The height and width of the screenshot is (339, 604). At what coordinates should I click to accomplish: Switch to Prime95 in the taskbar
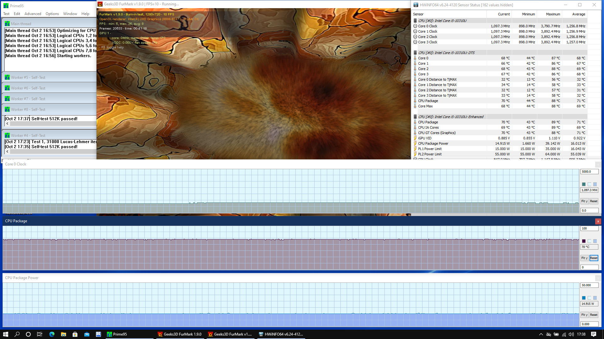click(x=117, y=334)
